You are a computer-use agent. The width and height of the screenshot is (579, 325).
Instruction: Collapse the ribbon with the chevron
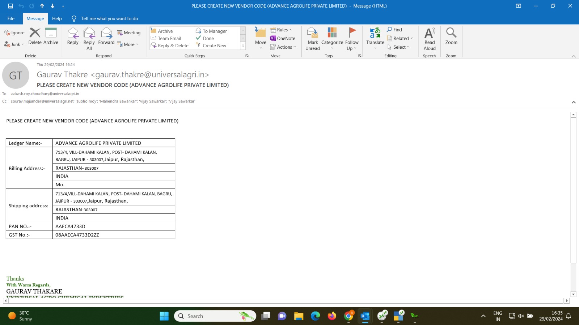[574, 56]
